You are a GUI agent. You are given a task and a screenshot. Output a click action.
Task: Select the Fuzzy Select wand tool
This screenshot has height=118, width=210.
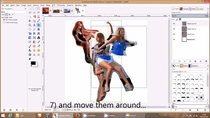coord(30,17)
